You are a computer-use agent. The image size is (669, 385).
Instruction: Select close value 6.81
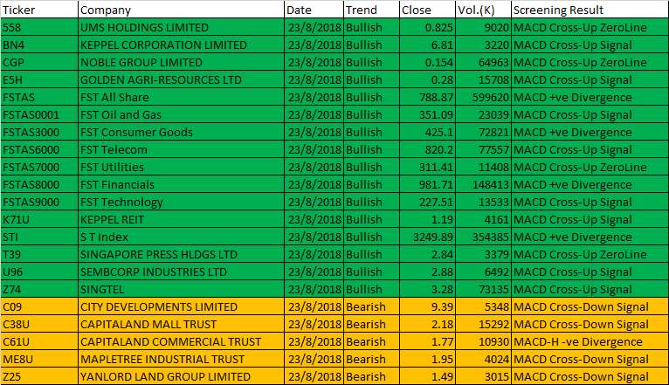click(427, 45)
